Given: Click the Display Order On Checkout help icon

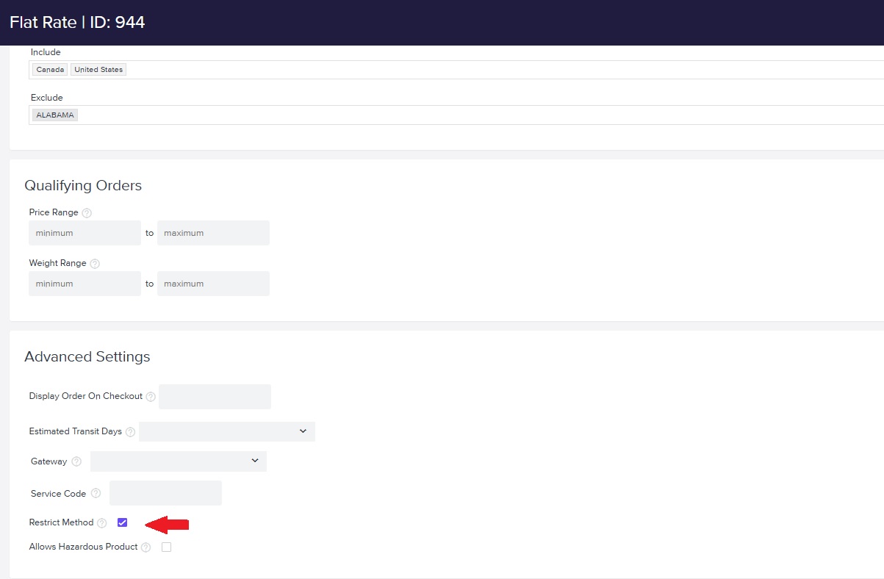Looking at the screenshot, I should pyautogui.click(x=150, y=396).
